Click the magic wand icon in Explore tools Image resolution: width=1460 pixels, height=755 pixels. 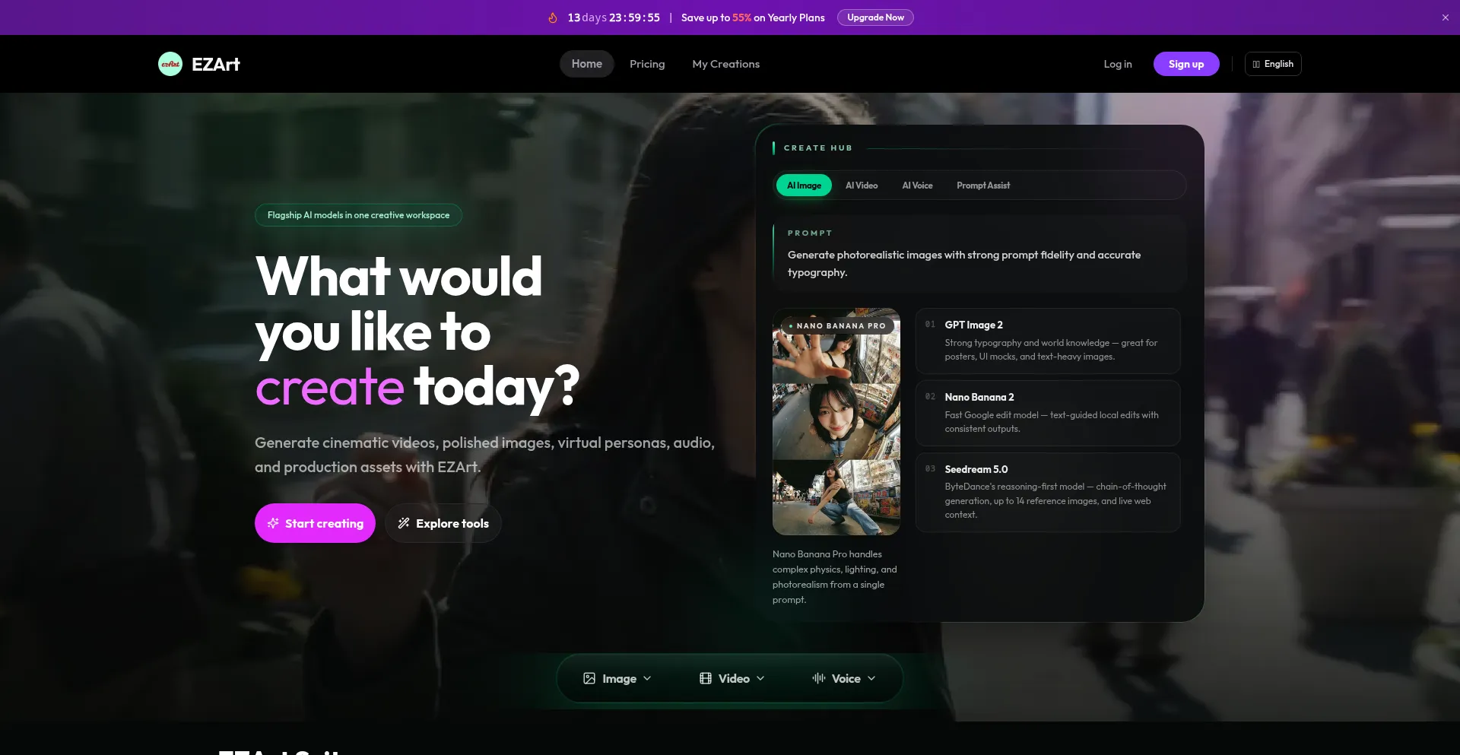click(x=404, y=523)
